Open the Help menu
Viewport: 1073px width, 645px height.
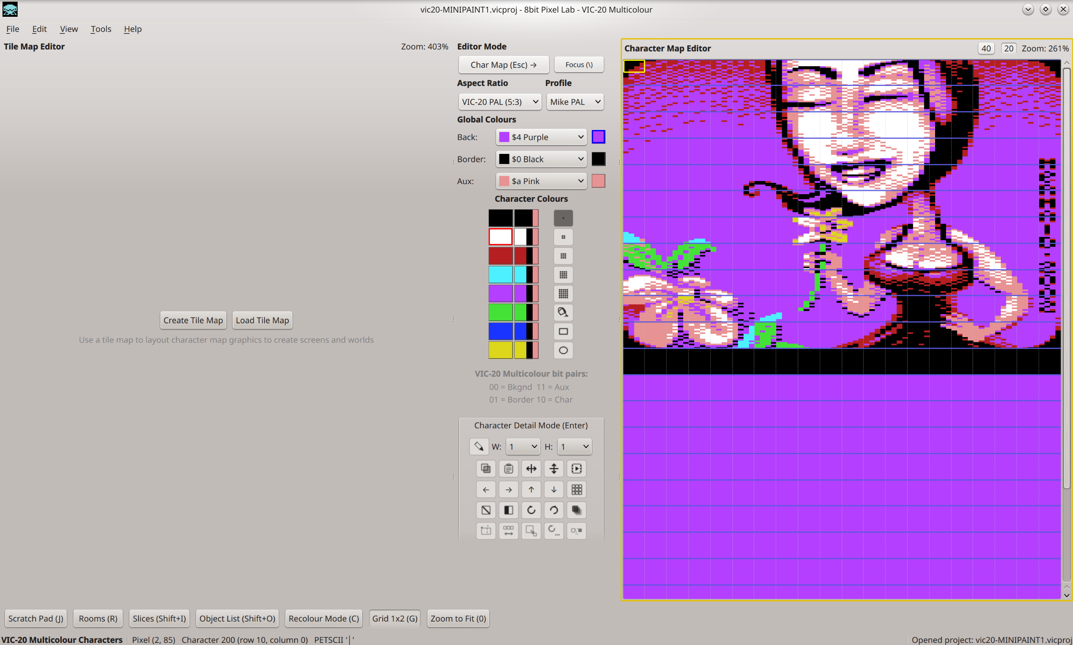point(132,29)
